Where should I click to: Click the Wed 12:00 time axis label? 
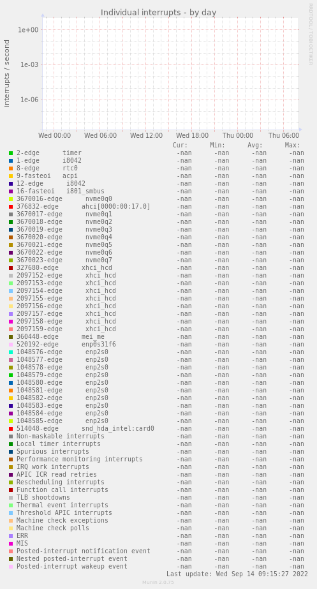click(x=147, y=136)
